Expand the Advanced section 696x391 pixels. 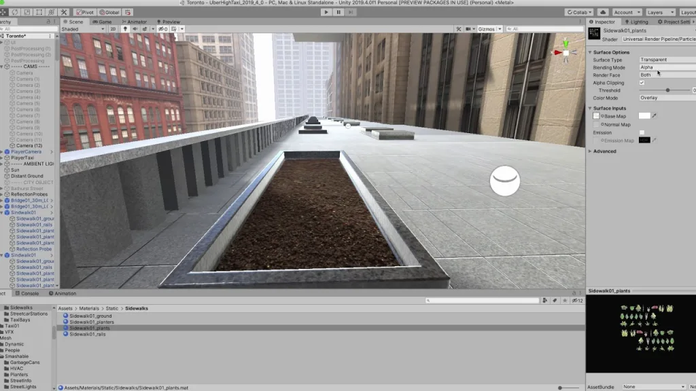604,151
